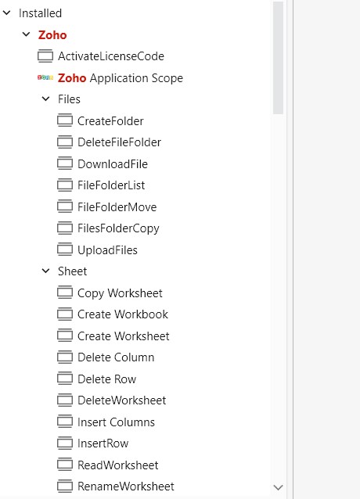Click the Zoho Application Scope logo icon
Image resolution: width=360 pixels, height=499 pixels.
(x=45, y=77)
